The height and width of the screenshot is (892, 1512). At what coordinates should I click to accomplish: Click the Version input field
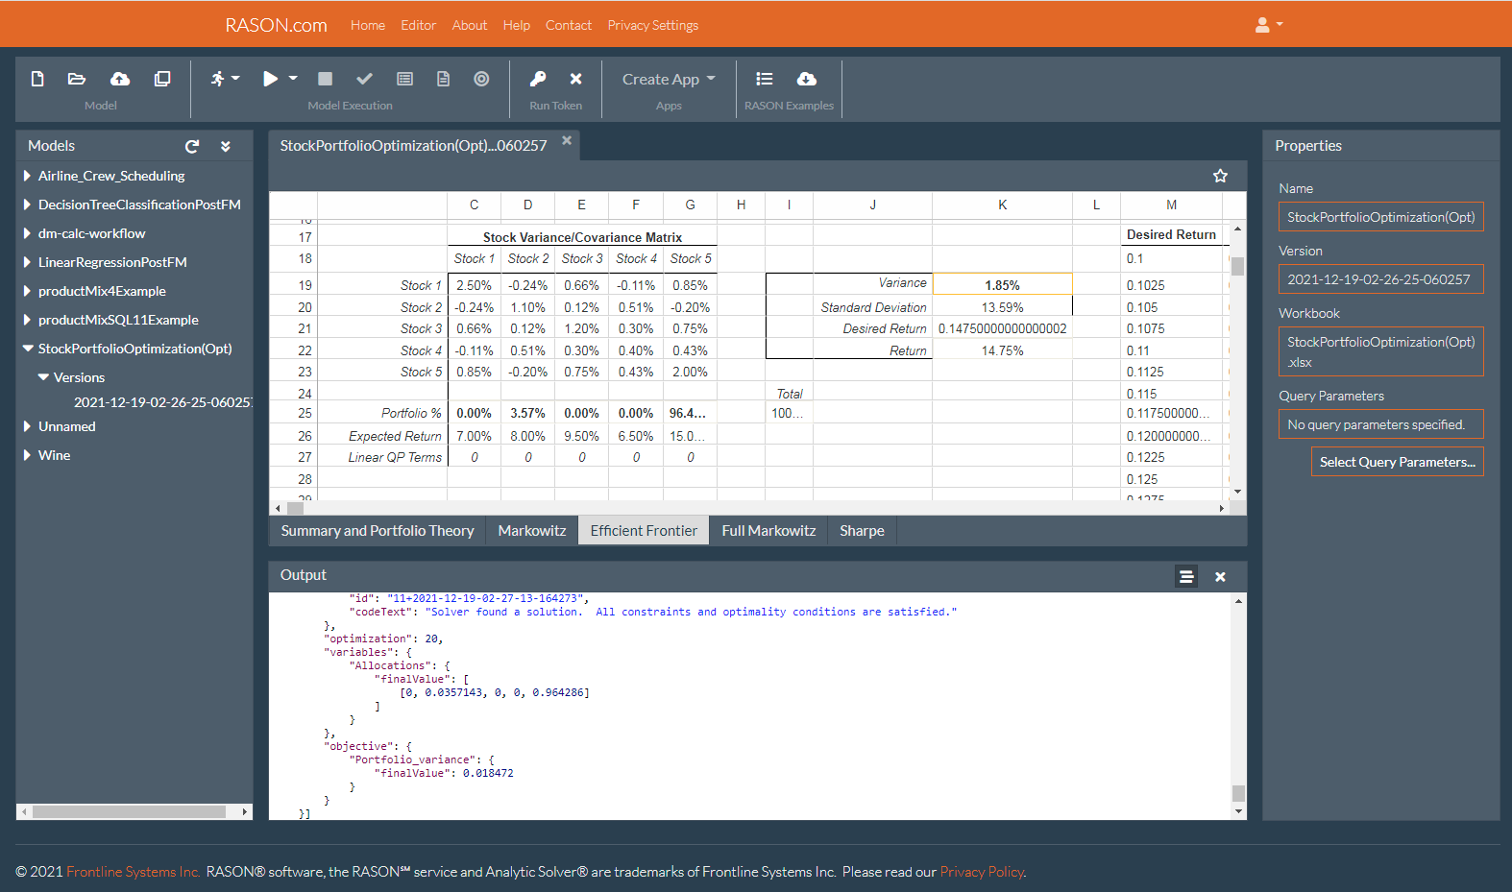click(x=1380, y=279)
